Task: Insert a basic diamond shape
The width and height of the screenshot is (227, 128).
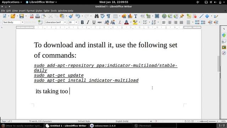Action: click(x=207, y=16)
